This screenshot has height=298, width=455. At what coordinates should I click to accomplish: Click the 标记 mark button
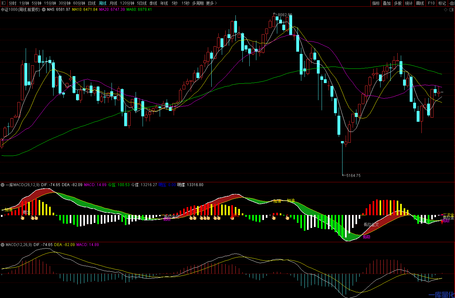(442, 3)
